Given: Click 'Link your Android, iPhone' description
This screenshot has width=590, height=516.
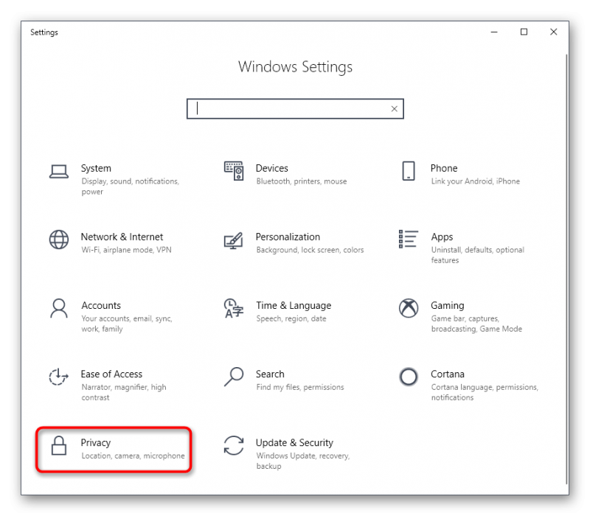Looking at the screenshot, I should [475, 181].
